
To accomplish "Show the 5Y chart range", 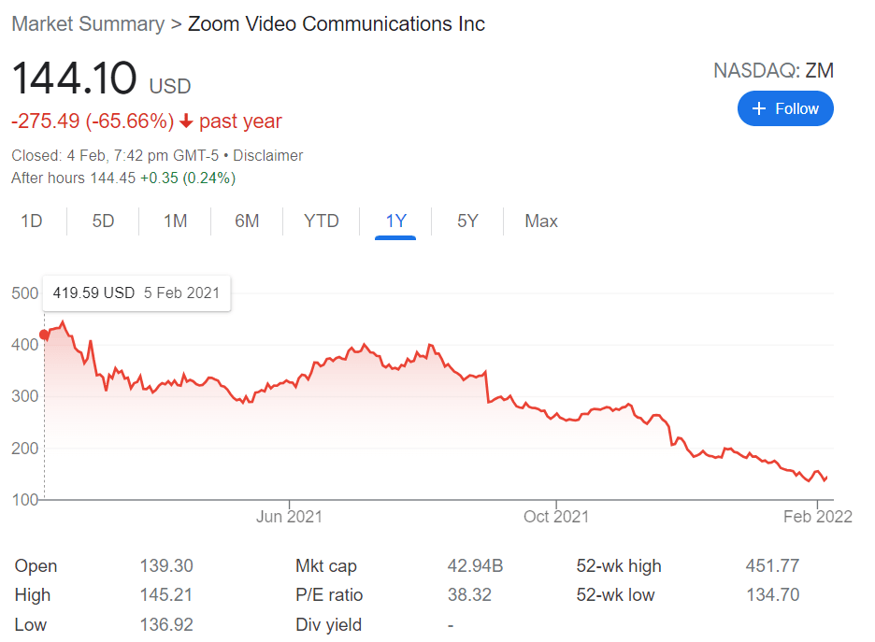I will point(467,221).
